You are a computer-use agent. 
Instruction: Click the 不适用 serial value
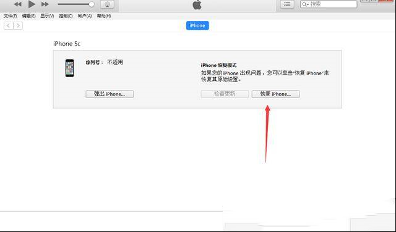(115, 62)
